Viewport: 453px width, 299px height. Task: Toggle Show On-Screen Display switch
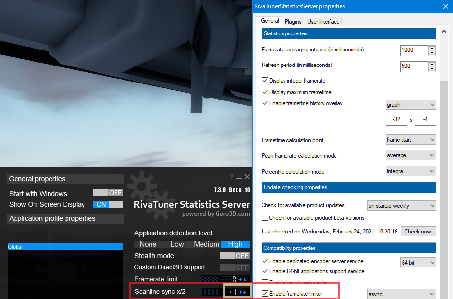(108, 204)
